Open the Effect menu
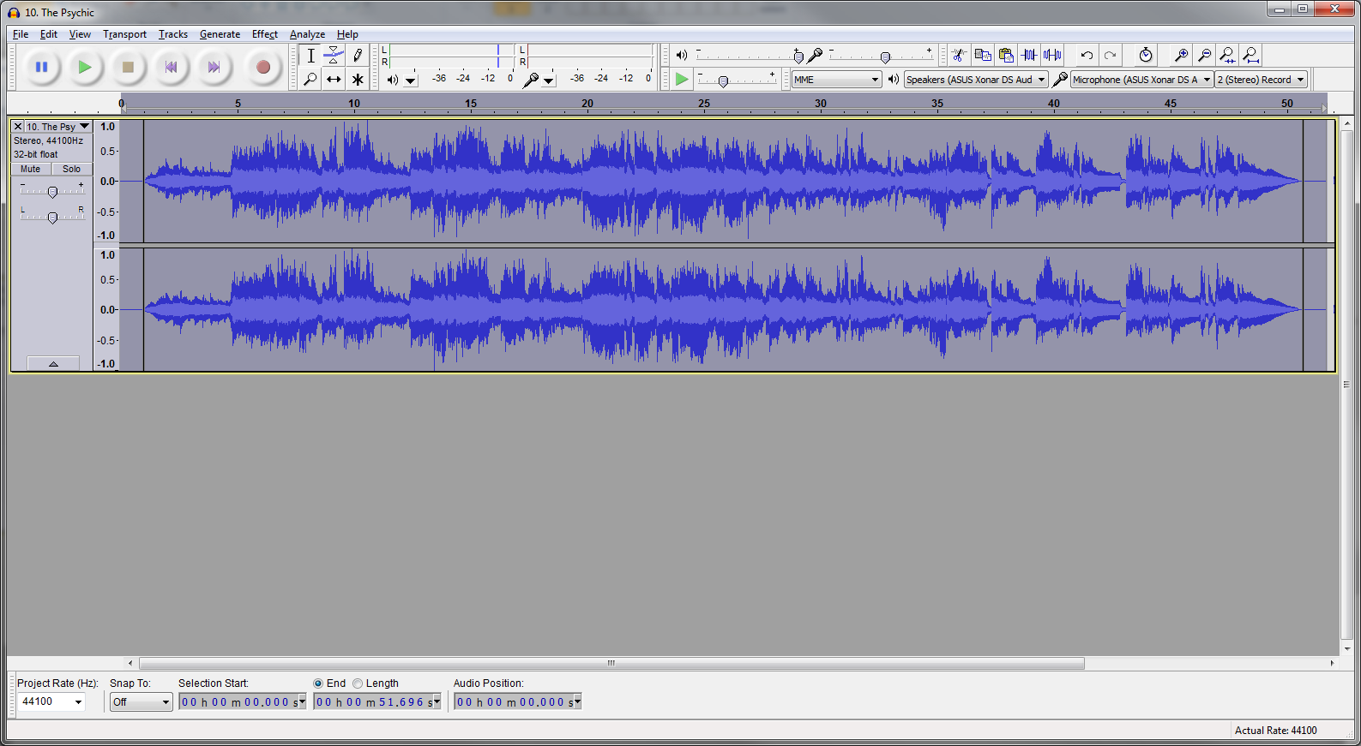 click(x=264, y=34)
